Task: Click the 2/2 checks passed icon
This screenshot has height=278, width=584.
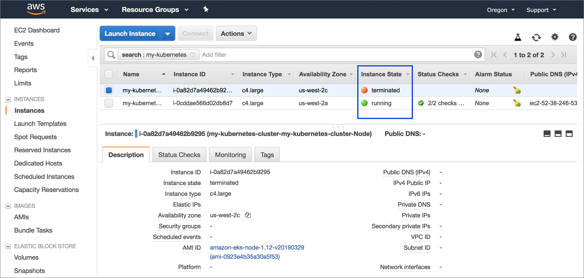Action: pos(421,103)
